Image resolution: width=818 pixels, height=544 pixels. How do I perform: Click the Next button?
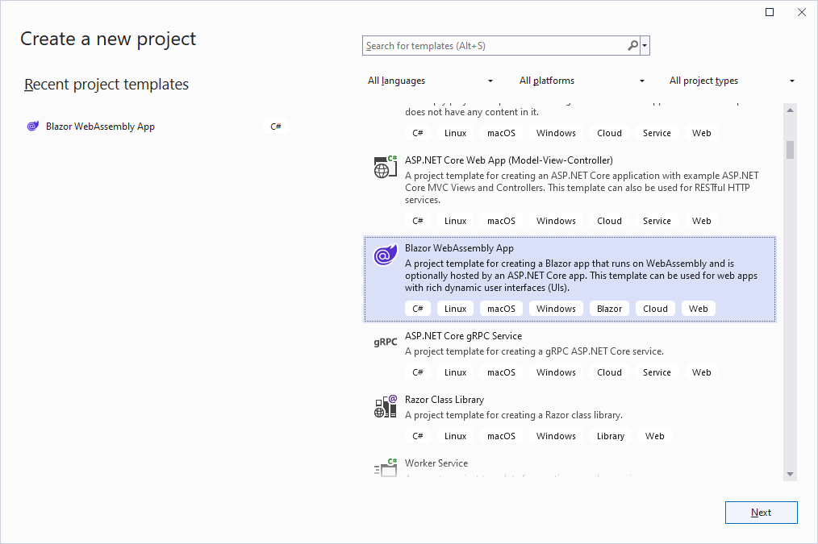(762, 513)
